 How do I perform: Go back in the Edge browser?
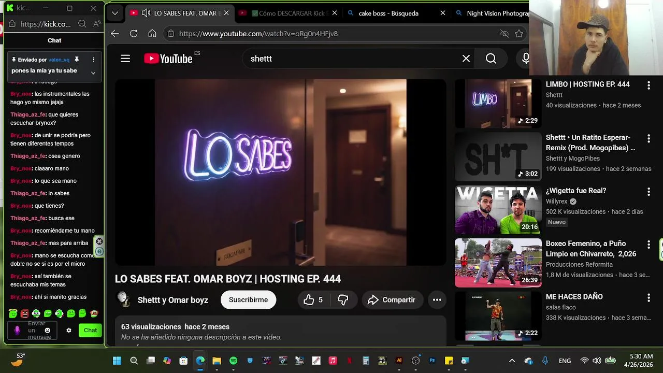[x=115, y=34]
